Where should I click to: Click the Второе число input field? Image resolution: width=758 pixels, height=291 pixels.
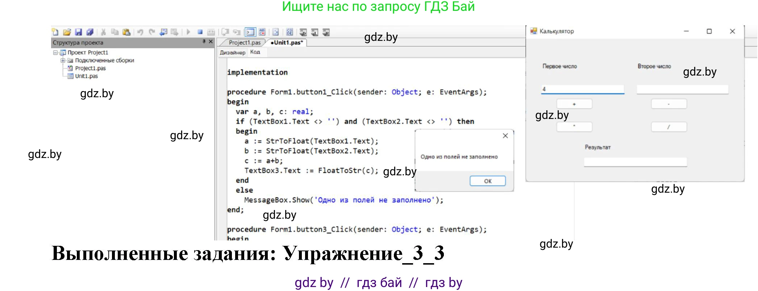[x=682, y=89]
